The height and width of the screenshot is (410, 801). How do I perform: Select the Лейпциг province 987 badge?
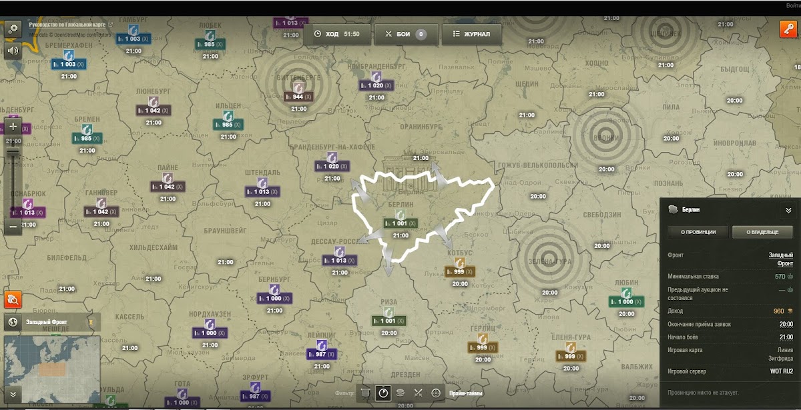(x=321, y=355)
